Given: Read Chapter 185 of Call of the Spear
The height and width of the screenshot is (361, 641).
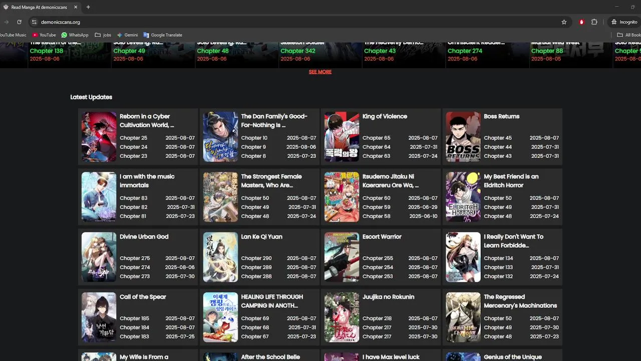Looking at the screenshot, I should pos(134,318).
